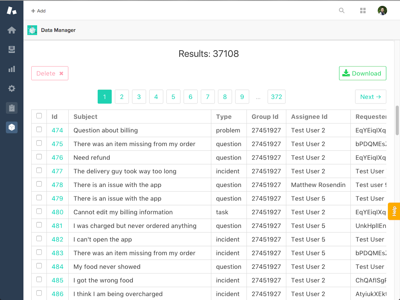400x300 pixels.
Task: Advance with the Next button
Action: point(370,96)
